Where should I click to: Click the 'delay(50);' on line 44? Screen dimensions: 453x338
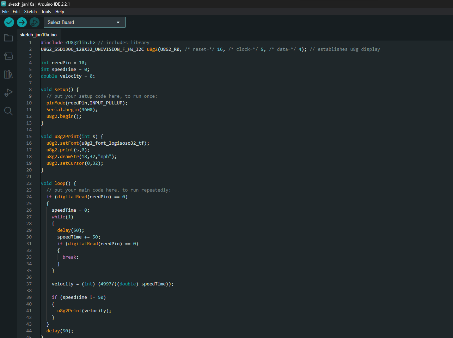coord(60,331)
